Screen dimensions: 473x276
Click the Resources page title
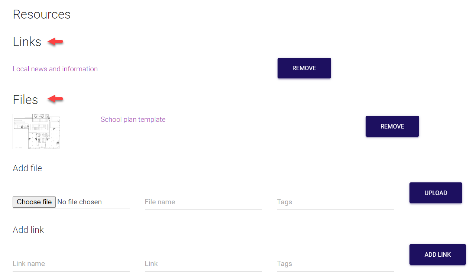point(42,14)
